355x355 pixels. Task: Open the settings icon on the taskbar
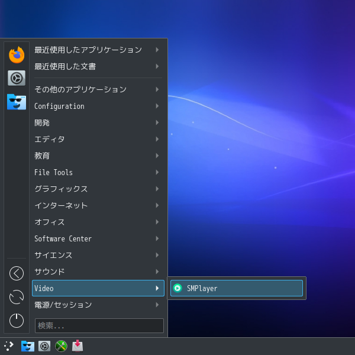pos(44,346)
